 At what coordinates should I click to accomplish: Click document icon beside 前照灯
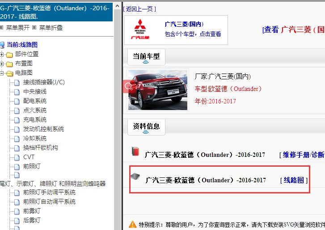17,167
